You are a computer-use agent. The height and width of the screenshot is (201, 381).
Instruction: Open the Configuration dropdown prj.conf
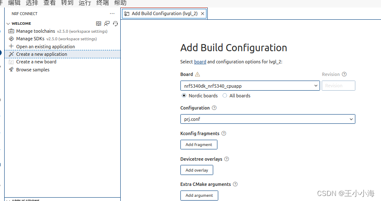coord(268,119)
